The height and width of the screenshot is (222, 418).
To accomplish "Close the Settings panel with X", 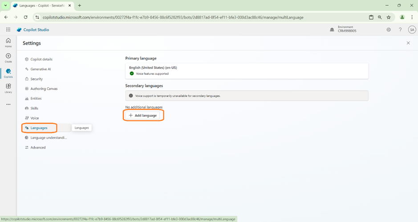I will (x=408, y=43).
